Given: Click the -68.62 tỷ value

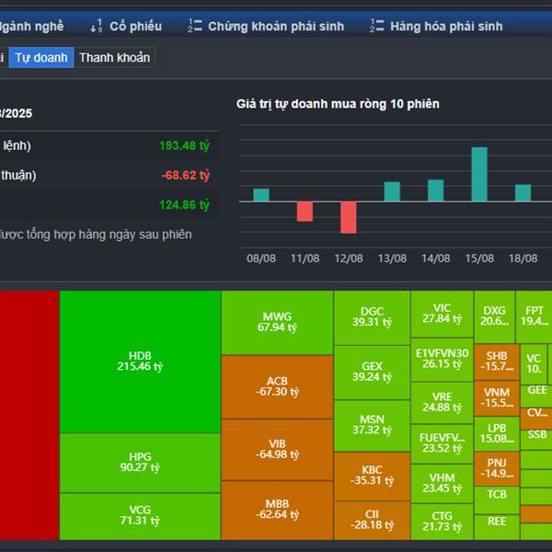Looking at the screenshot, I should 186,175.
